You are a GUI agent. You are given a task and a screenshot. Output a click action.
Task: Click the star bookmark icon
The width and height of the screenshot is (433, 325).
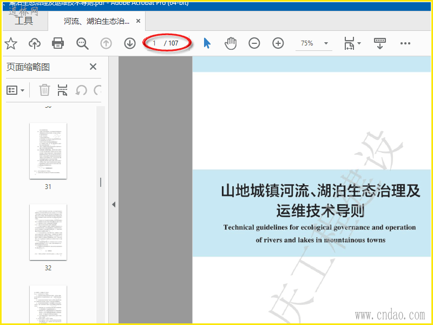pos(11,43)
